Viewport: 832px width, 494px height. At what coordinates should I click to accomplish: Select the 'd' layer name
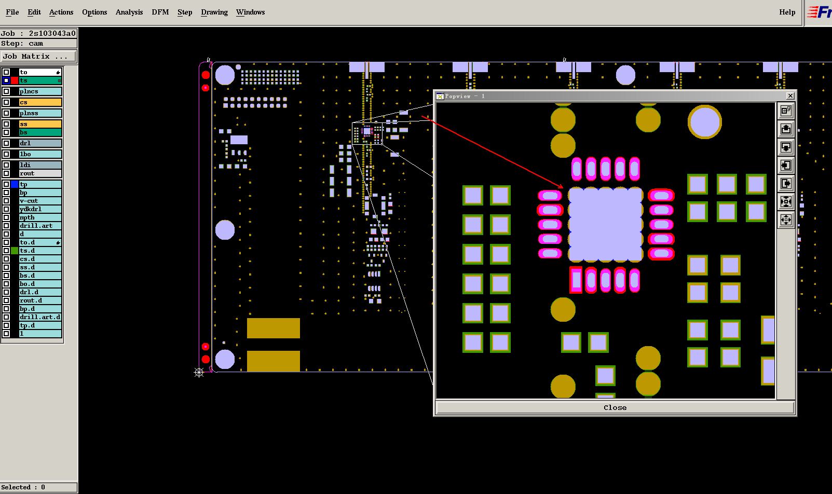click(40, 234)
